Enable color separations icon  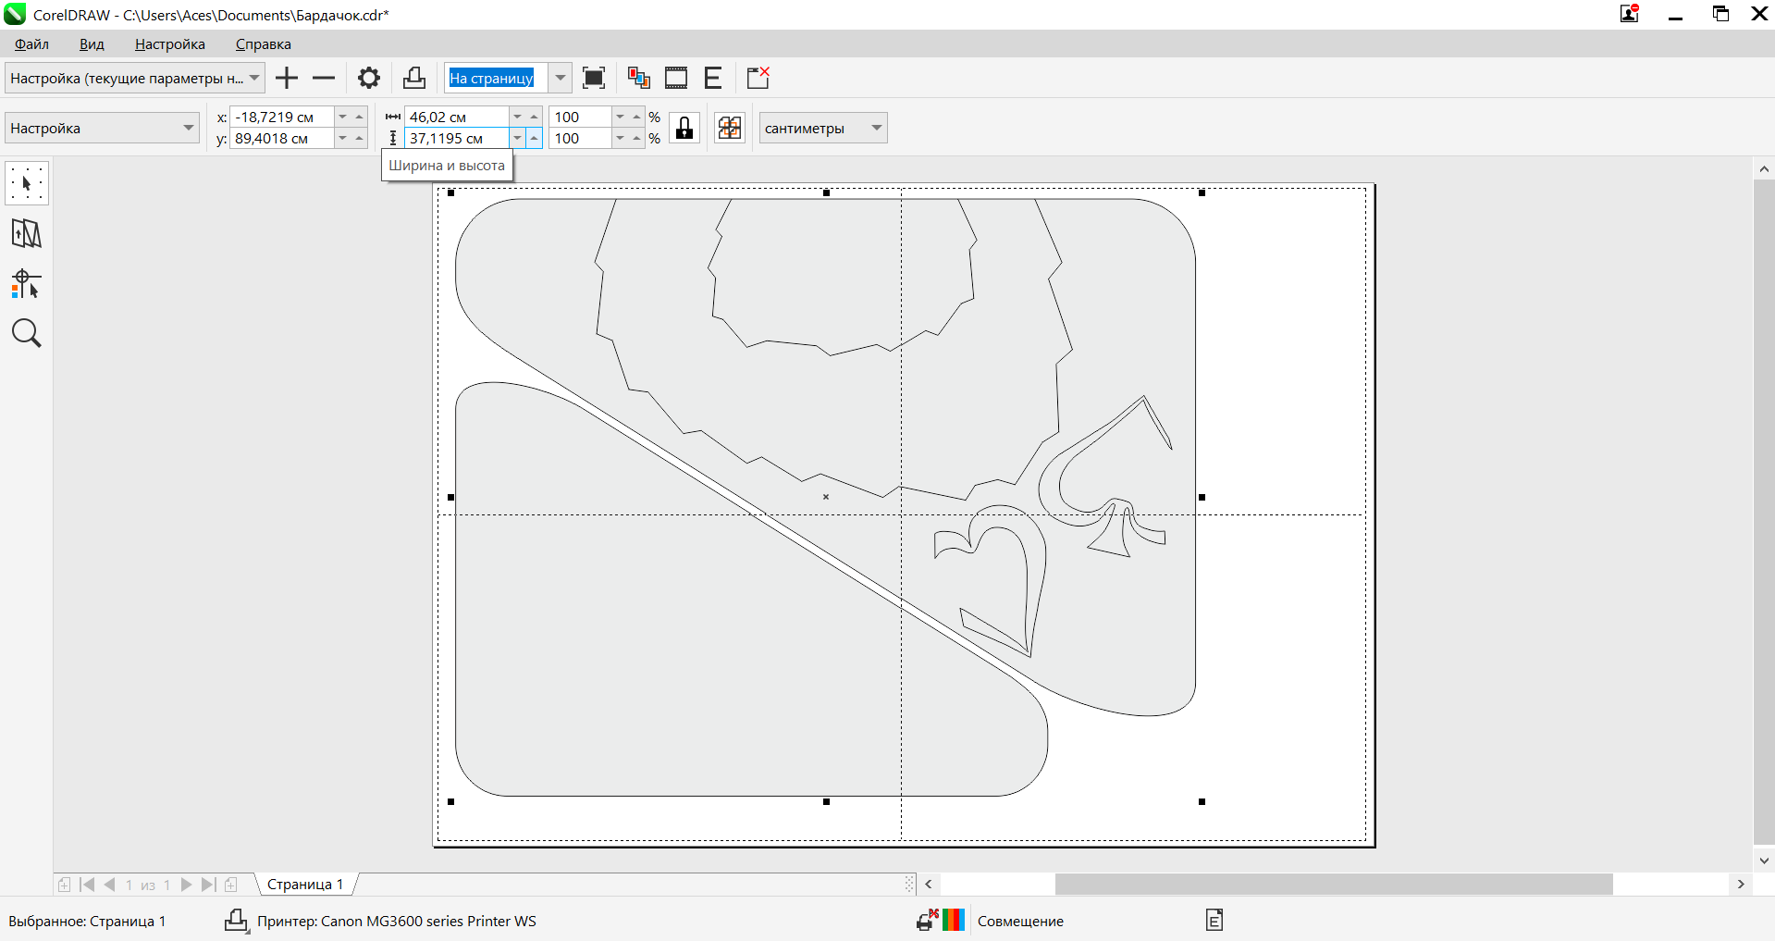pos(638,79)
